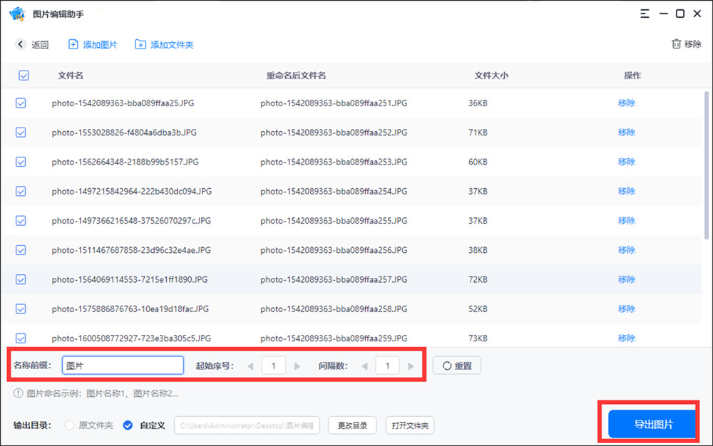Open the hamburger menu icon in title bar
Image resolution: width=713 pixels, height=446 pixels.
(645, 14)
